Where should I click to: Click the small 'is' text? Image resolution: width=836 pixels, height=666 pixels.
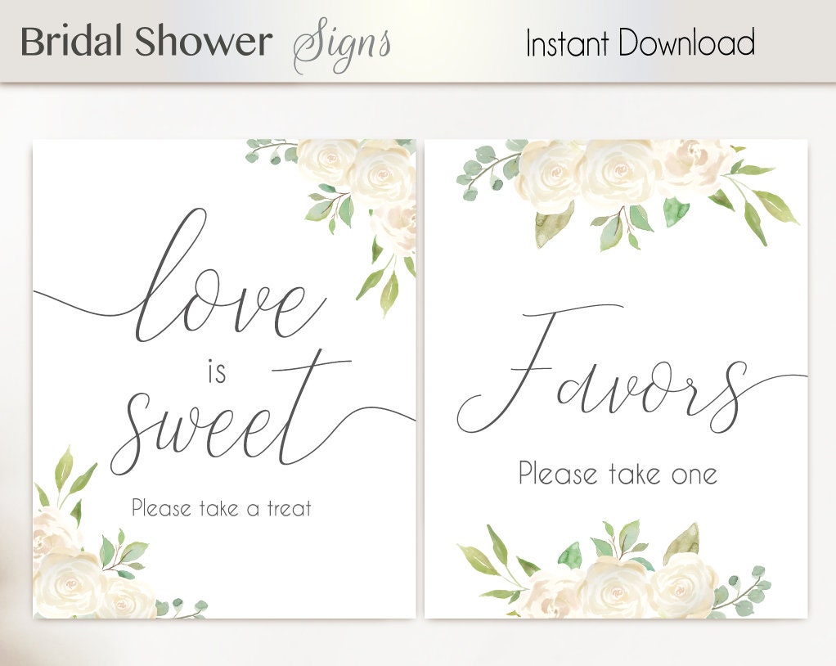point(218,371)
